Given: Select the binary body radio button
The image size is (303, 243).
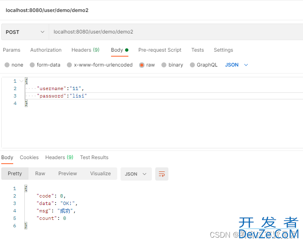Looking at the screenshot, I should click(x=164, y=65).
